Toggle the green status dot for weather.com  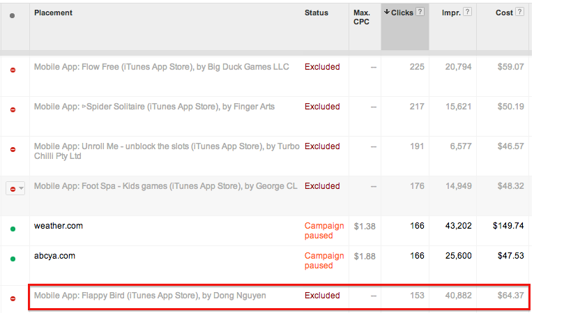[13, 229]
